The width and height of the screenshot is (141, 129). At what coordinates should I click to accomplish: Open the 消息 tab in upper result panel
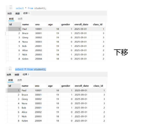tap(9, 13)
